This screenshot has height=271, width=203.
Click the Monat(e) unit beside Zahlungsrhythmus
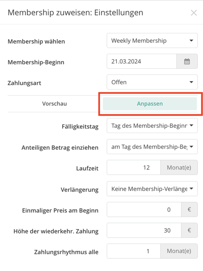179,251
